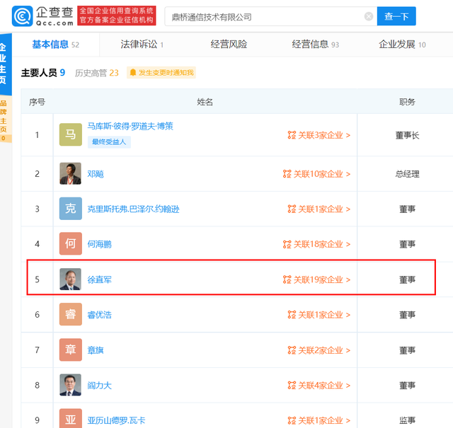Click the Qcc.com logo icon

click(x=22, y=16)
